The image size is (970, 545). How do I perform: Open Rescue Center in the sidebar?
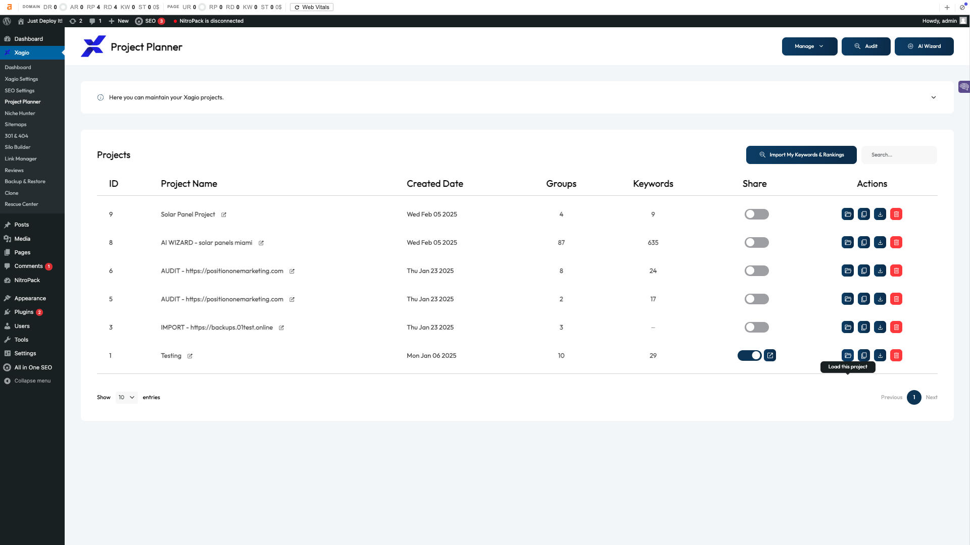click(21, 204)
